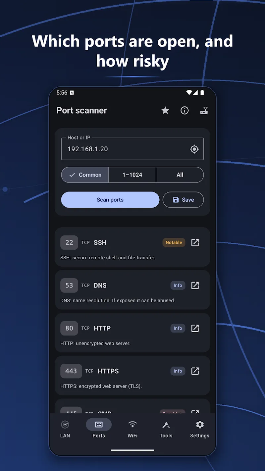Tap the Info badge on HTTPS row

[178, 371]
